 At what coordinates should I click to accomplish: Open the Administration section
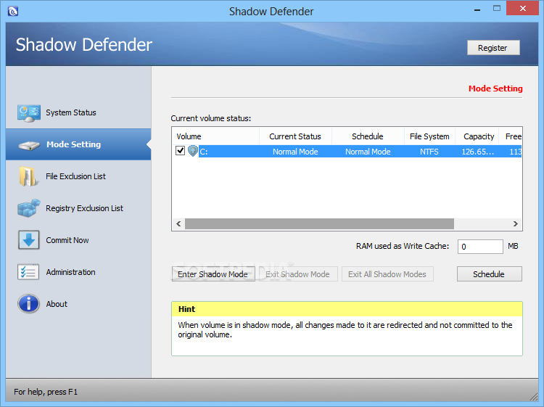click(78, 272)
